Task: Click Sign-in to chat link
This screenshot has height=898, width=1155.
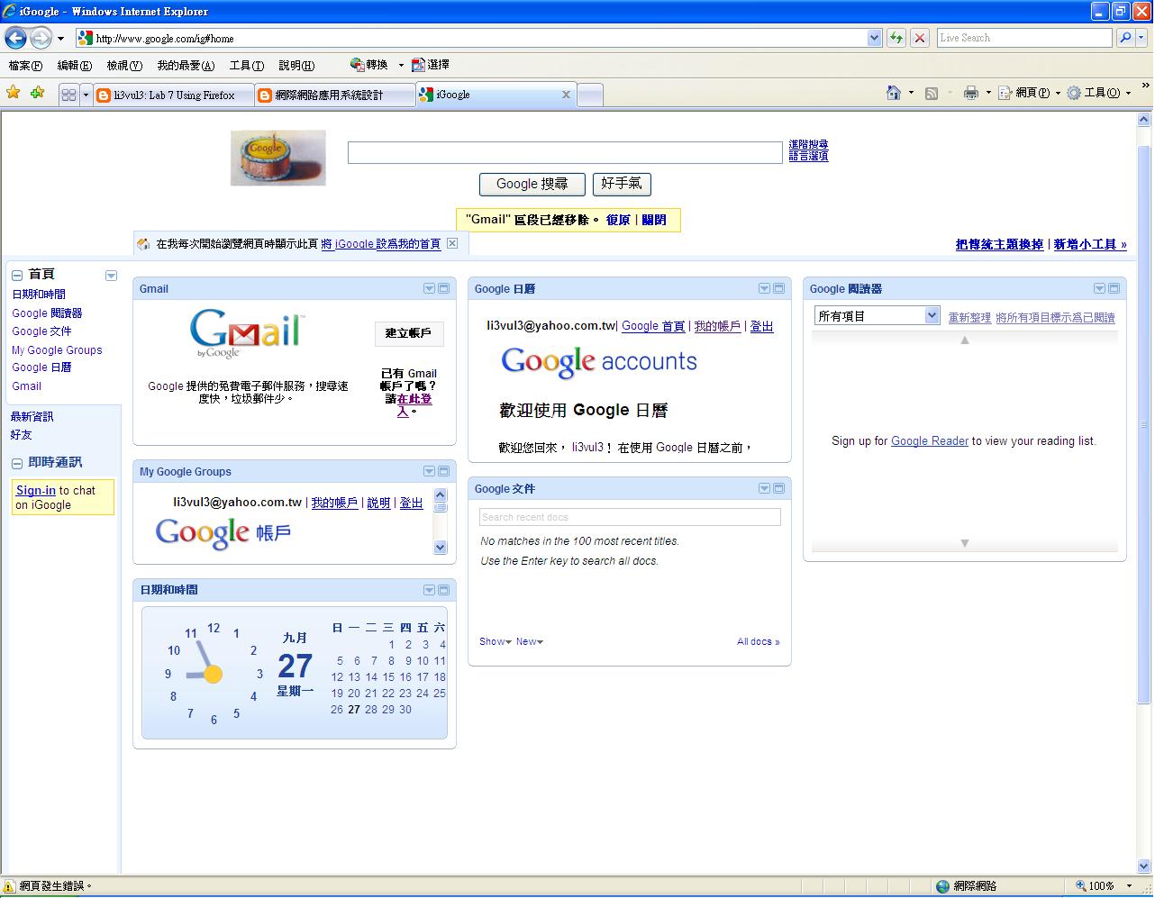Action: (x=36, y=490)
